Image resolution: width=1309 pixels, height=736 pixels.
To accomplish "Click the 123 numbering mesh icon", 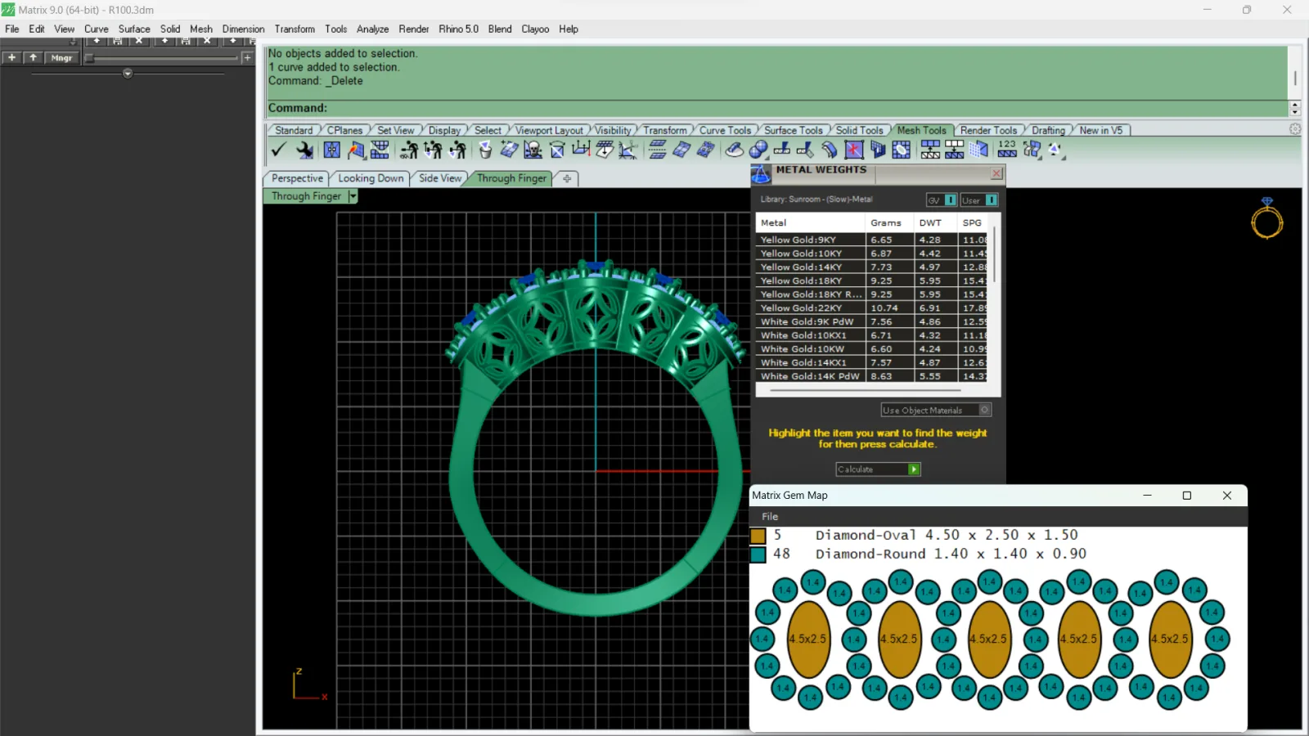I will click(x=1007, y=148).
